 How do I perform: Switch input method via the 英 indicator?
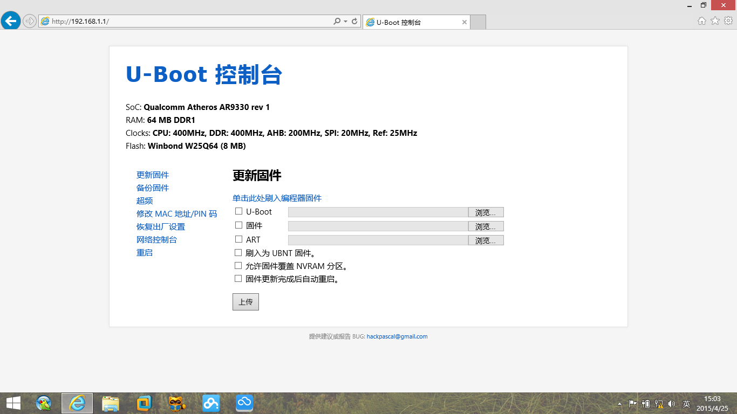[686, 404]
